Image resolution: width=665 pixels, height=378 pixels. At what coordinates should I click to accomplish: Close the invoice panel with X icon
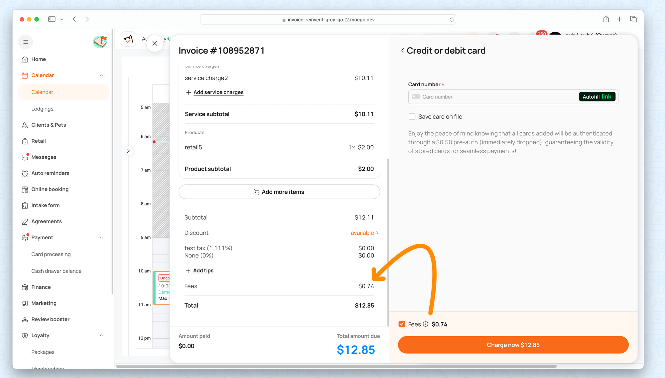pyautogui.click(x=155, y=43)
